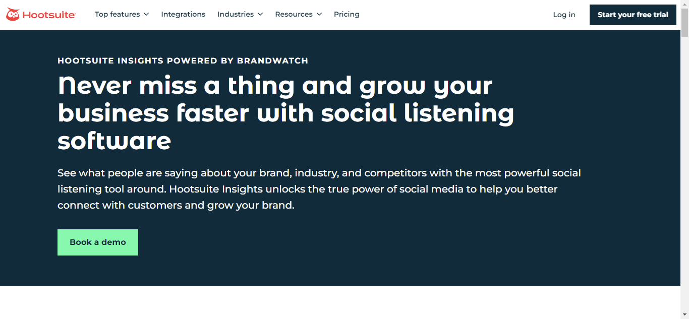Click the Log in link
The image size is (689, 319).
click(x=564, y=15)
